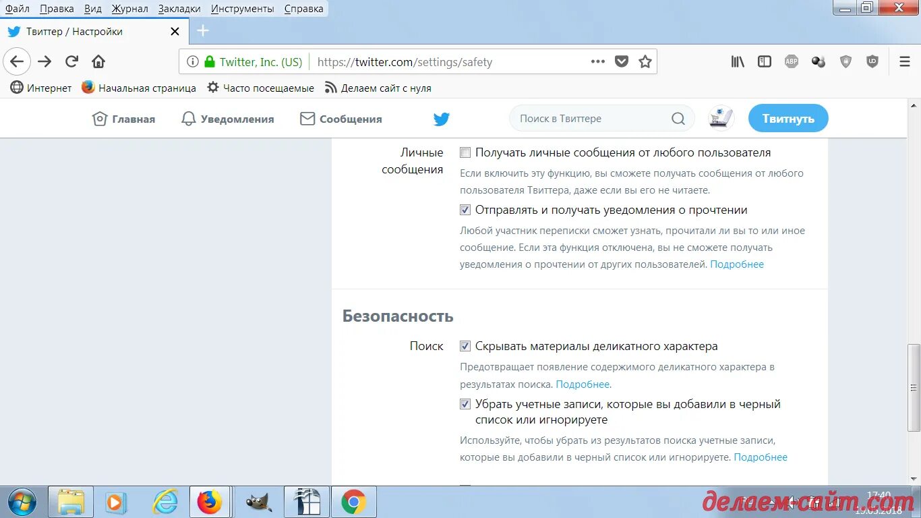Open the Интернет bookmark
This screenshot has height=518, width=921.
(x=41, y=88)
